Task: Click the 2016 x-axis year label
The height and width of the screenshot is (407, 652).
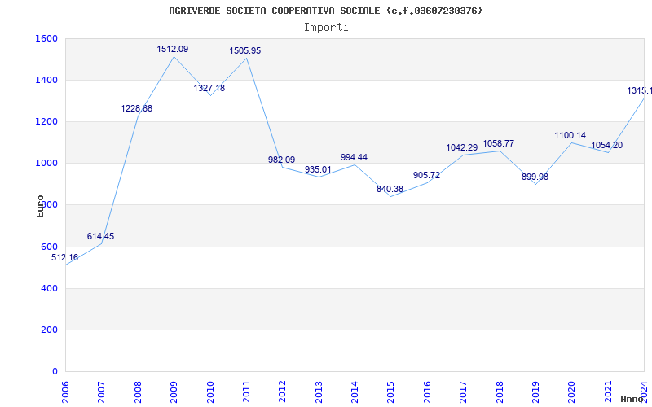Action: tap(427, 392)
